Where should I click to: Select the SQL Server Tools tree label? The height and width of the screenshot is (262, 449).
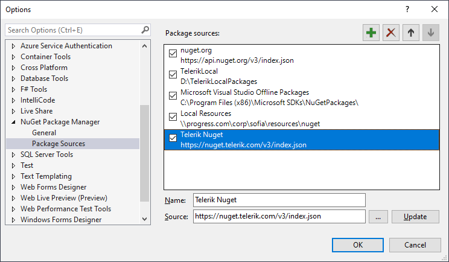coord(46,155)
